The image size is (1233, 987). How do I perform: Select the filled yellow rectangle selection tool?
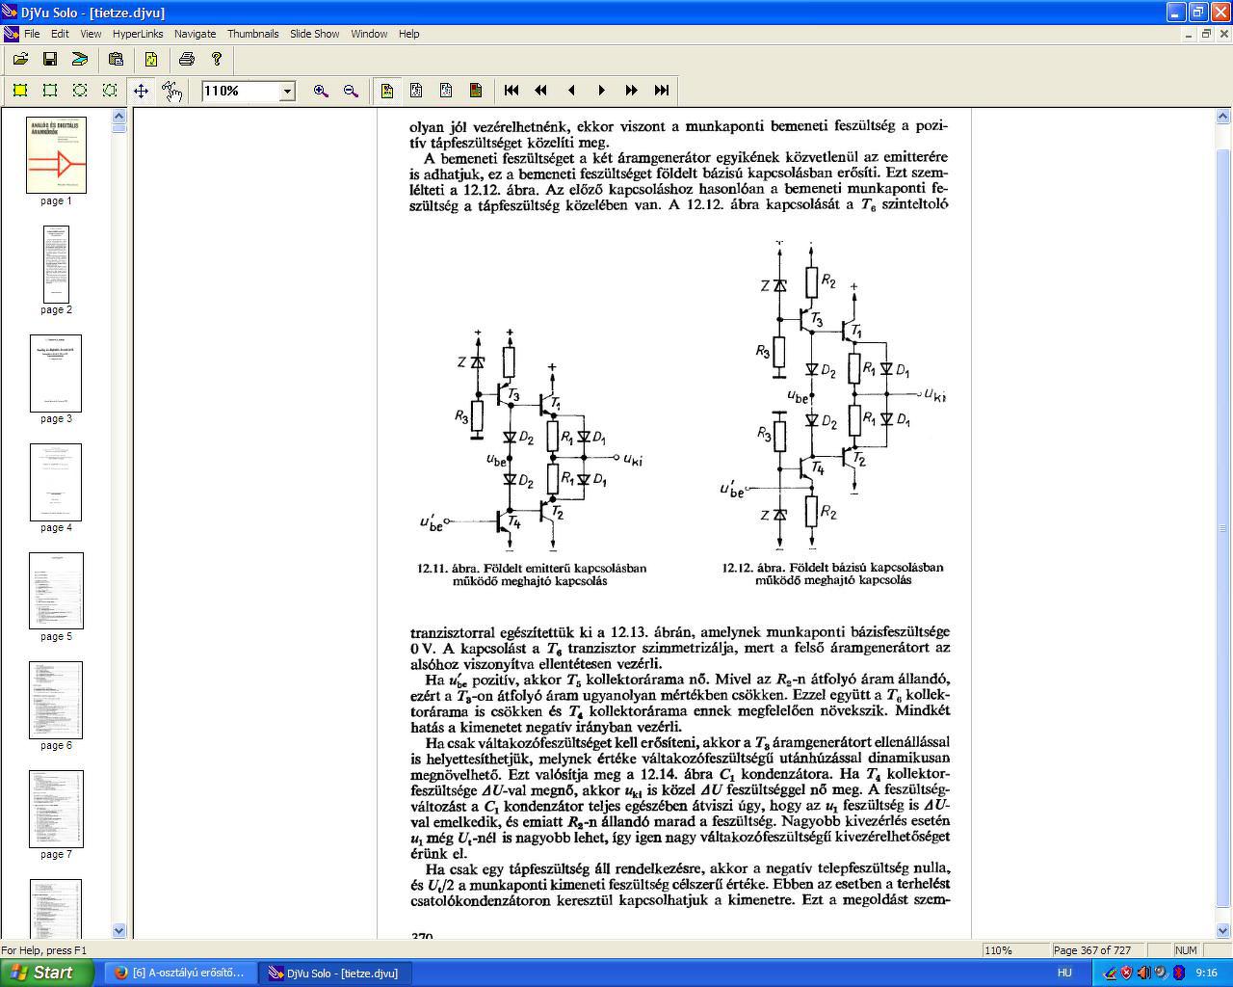pyautogui.click(x=20, y=91)
